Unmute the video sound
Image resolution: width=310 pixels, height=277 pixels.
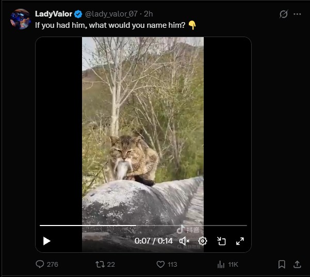[184, 241]
